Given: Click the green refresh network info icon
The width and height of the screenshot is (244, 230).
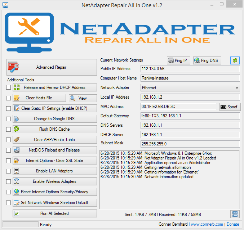Looking at the screenshot, I should click(235, 60).
